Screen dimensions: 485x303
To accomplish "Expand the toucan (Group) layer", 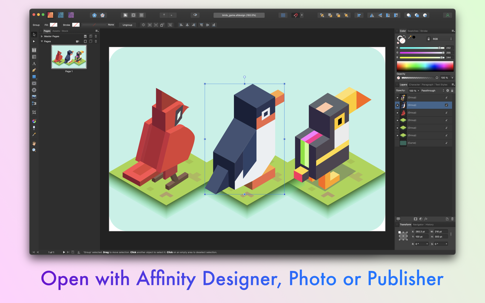I will pyautogui.click(x=398, y=98).
